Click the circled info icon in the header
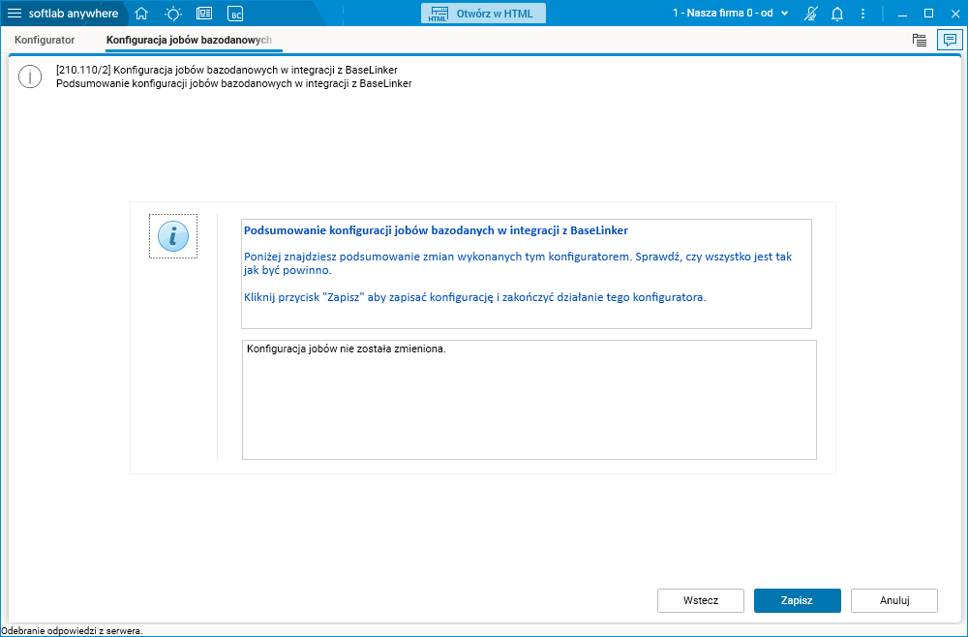The height and width of the screenshot is (637, 968). coord(30,76)
